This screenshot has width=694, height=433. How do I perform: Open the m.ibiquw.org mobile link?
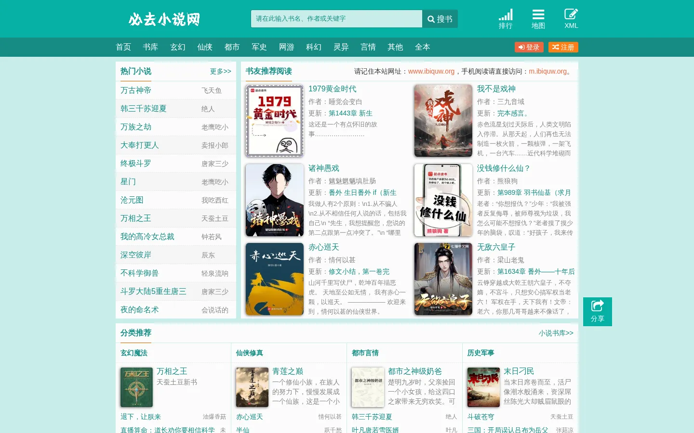[x=548, y=71]
